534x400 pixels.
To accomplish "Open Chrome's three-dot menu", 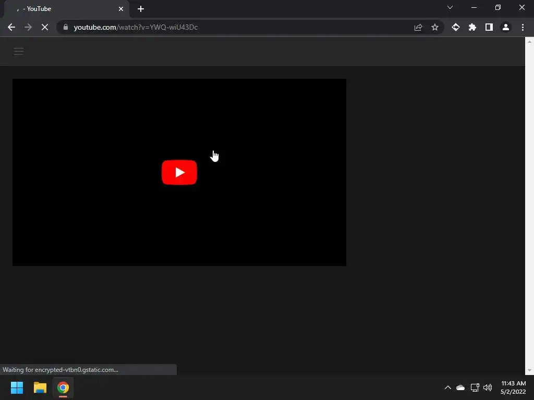I will coord(523,27).
